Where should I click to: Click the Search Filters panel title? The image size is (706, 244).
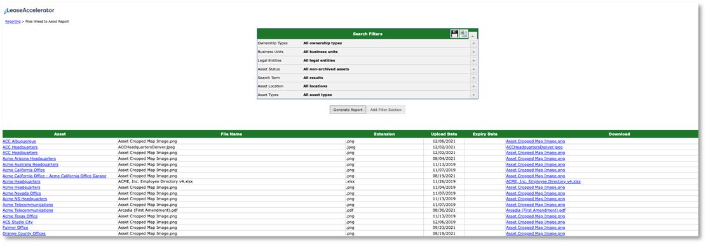(367, 34)
